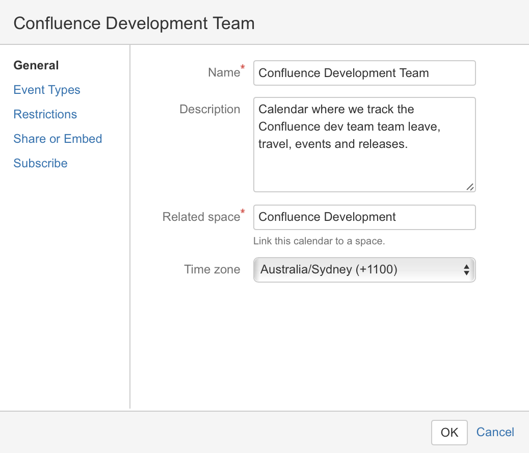The image size is (529, 453).
Task: Open the Time zone dropdown
Action: tap(357, 269)
